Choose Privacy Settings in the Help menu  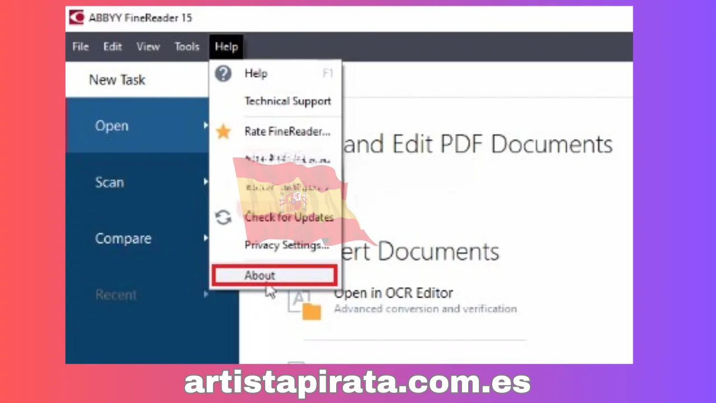coord(286,245)
